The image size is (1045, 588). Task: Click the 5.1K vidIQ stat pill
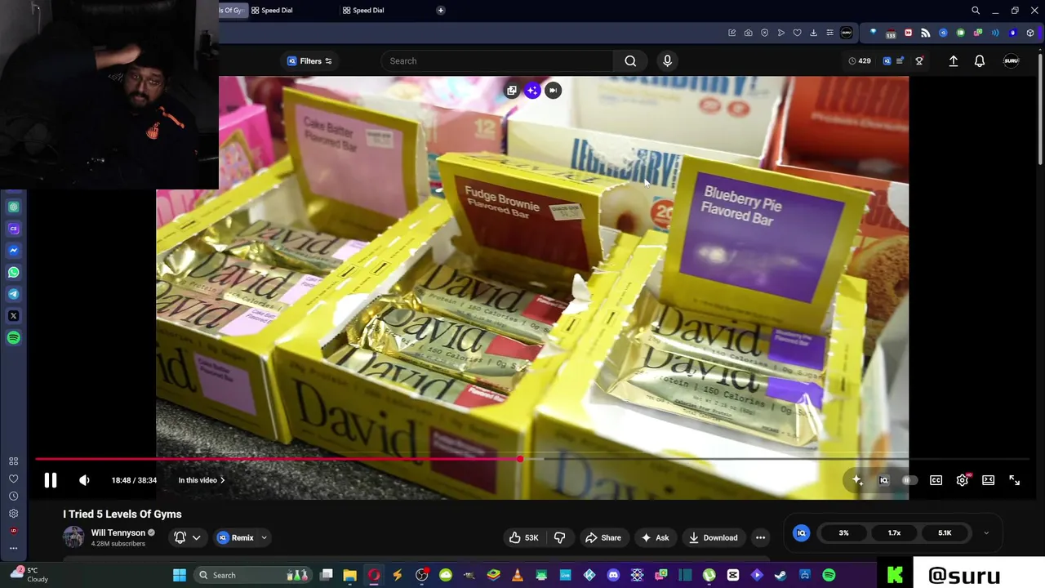point(945,532)
